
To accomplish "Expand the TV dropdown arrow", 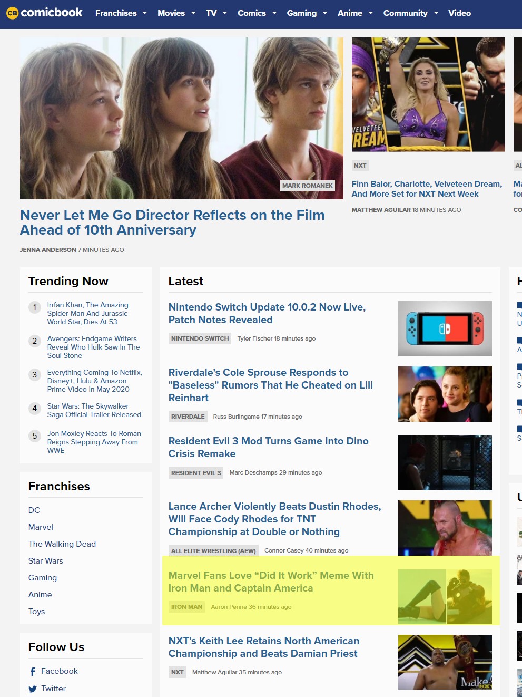I will 225,13.
